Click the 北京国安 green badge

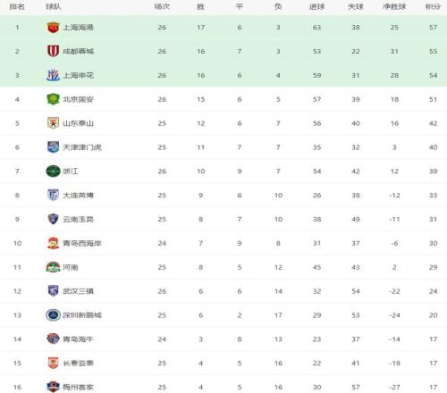tap(53, 99)
